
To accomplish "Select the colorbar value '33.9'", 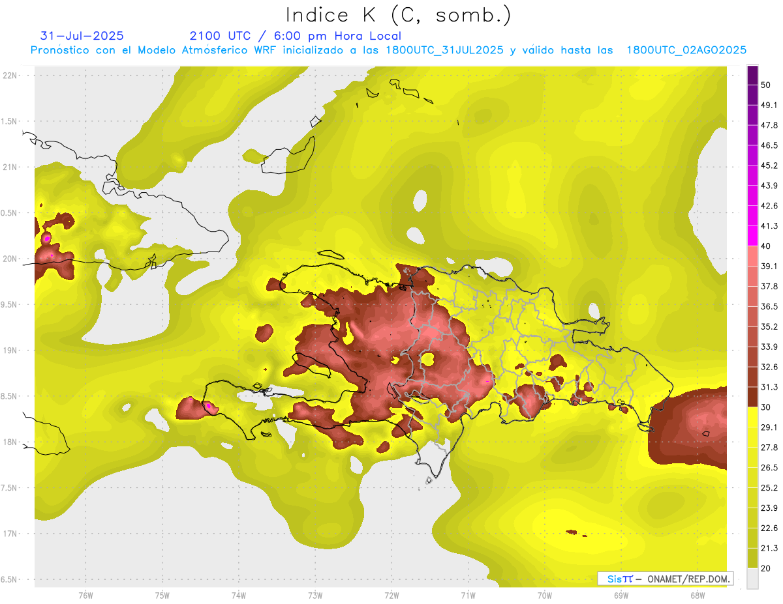I will pyautogui.click(x=769, y=347).
